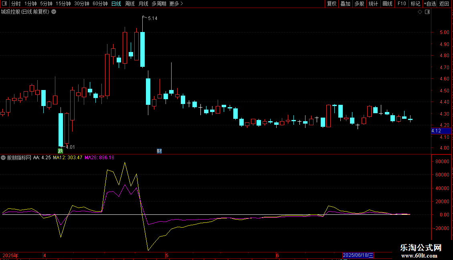Open the 多股 multi-stock view
Image resolution: width=453 pixels, height=260 pixels.
(359, 4)
